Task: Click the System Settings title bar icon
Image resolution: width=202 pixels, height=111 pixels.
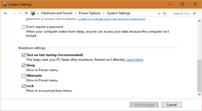Action: click(x=5, y=4)
